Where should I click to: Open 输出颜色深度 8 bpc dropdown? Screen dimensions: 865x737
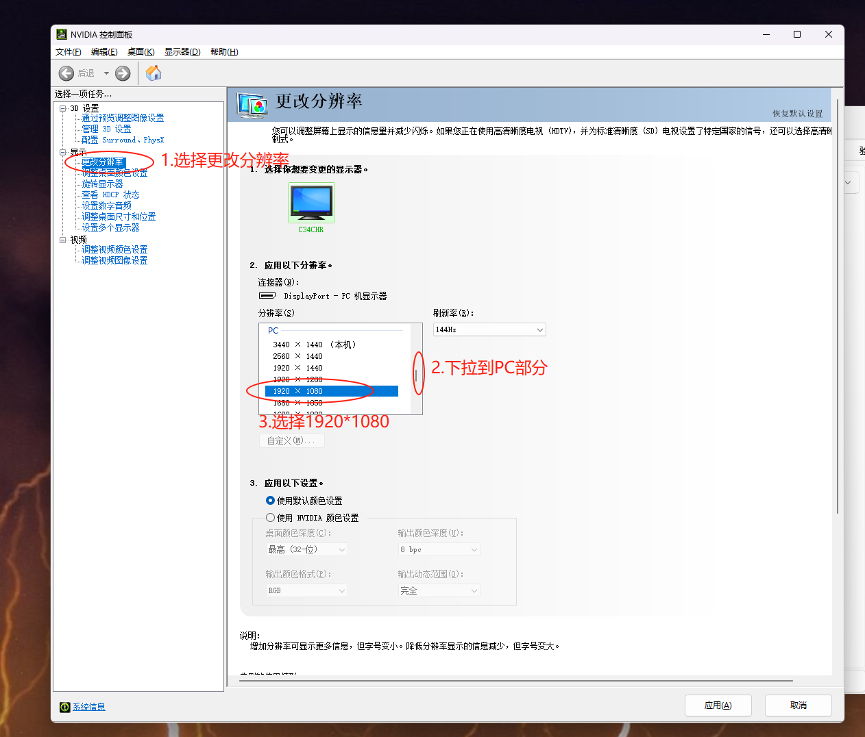tap(439, 549)
